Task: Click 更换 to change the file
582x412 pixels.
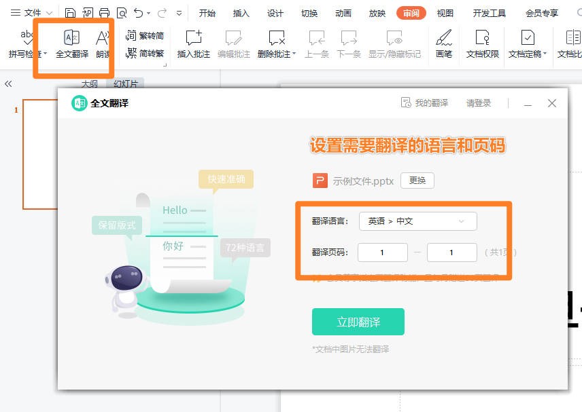Action: tap(417, 181)
